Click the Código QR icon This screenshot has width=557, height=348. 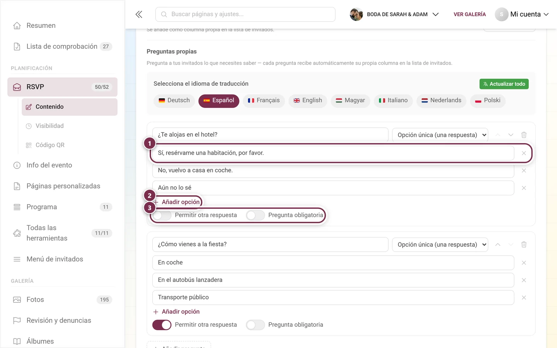pyautogui.click(x=29, y=145)
